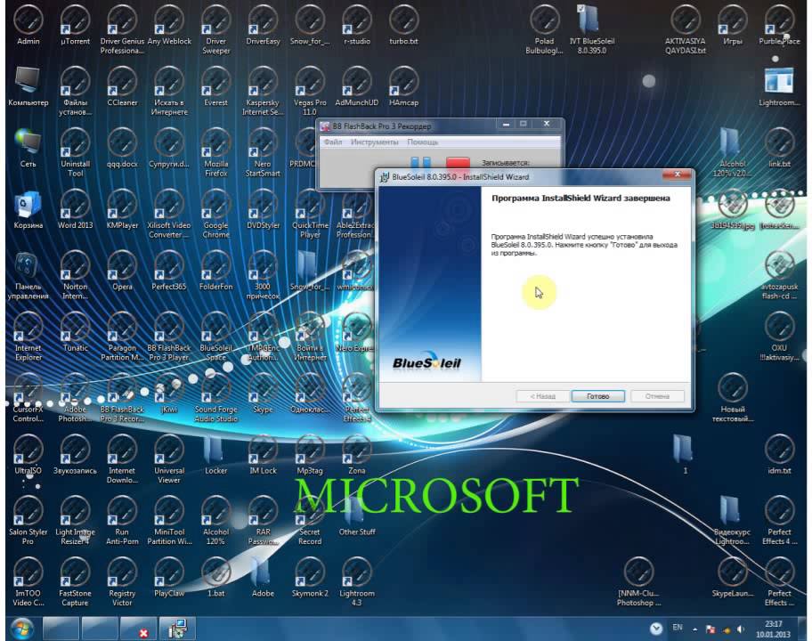Click the volume speaker tray icon
Screen dimensions: 812x641
coord(741,629)
